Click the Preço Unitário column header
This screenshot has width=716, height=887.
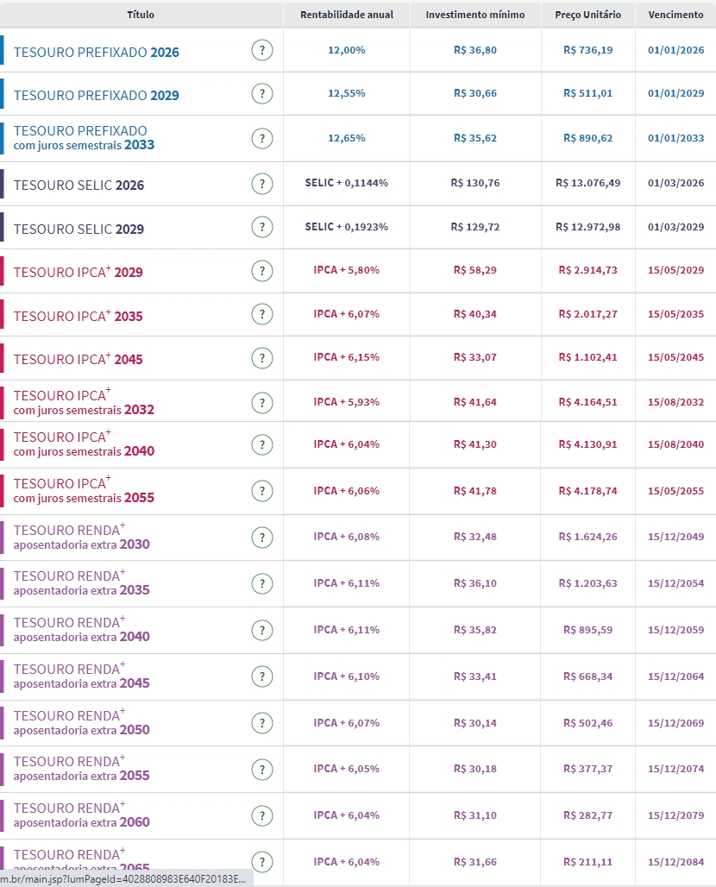point(588,15)
